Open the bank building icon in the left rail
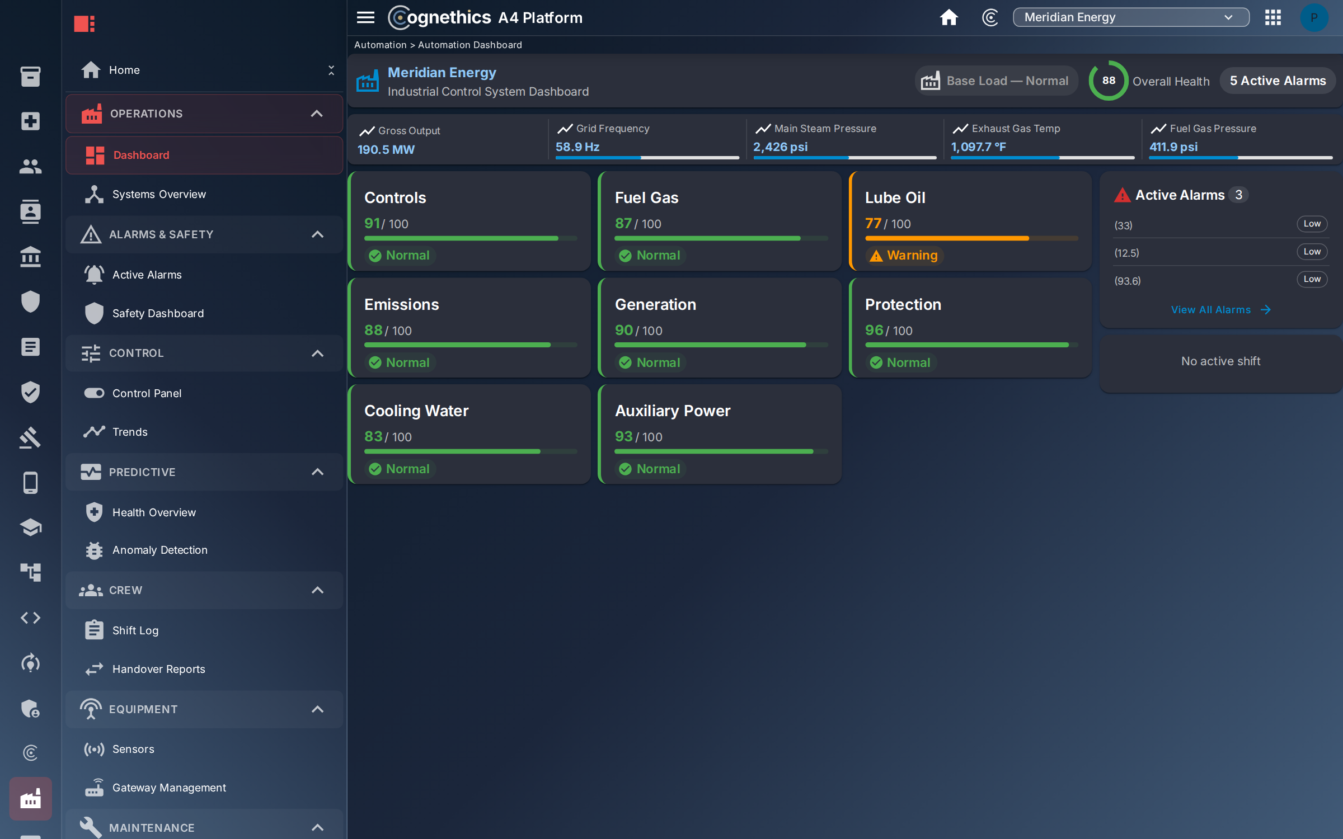The width and height of the screenshot is (1343, 839). [30, 257]
